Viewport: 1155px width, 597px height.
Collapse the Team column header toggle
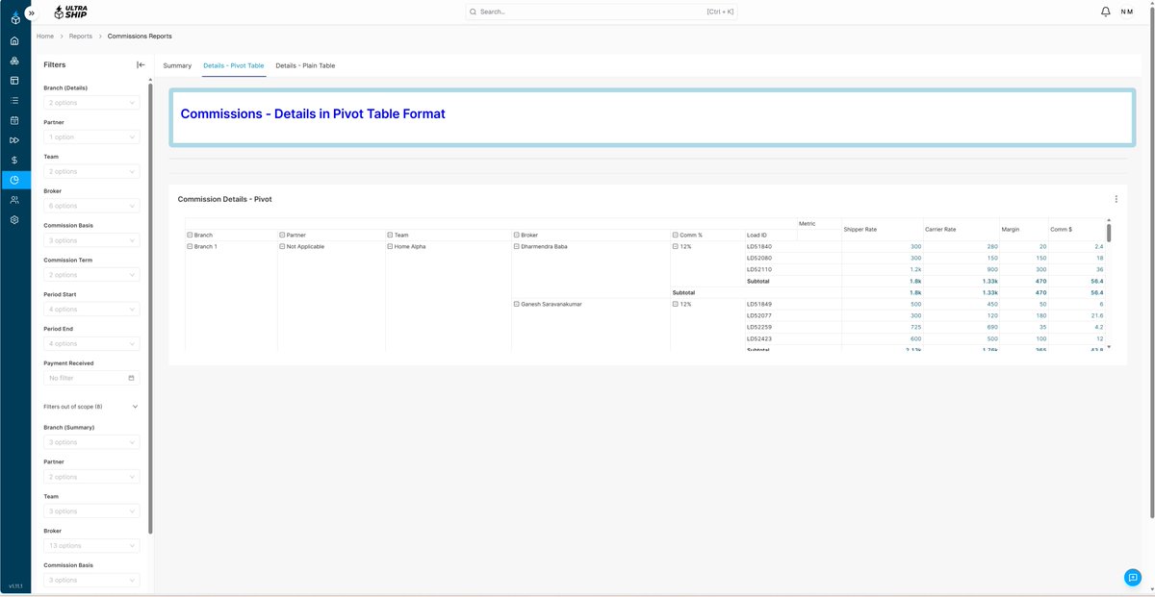pos(391,235)
